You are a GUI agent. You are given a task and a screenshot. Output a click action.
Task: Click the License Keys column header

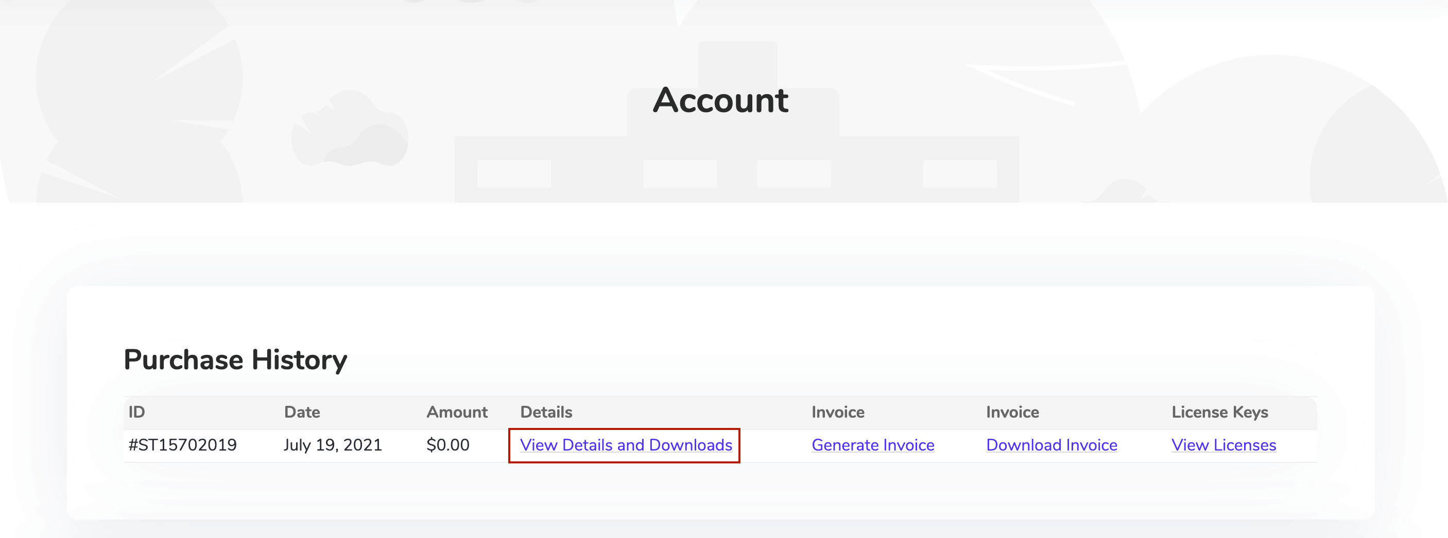[1220, 412]
